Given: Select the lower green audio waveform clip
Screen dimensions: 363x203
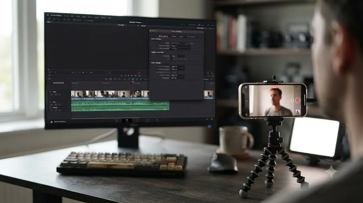Looking at the screenshot, I should [120, 108].
